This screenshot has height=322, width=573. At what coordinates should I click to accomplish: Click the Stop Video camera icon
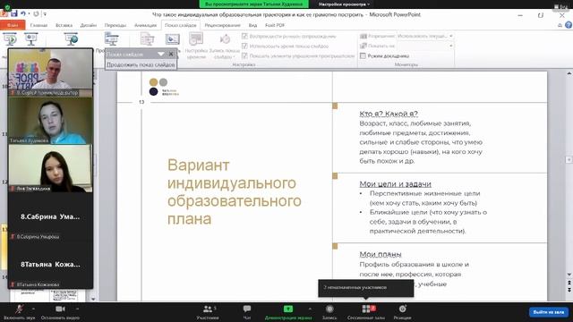[x=60, y=309]
